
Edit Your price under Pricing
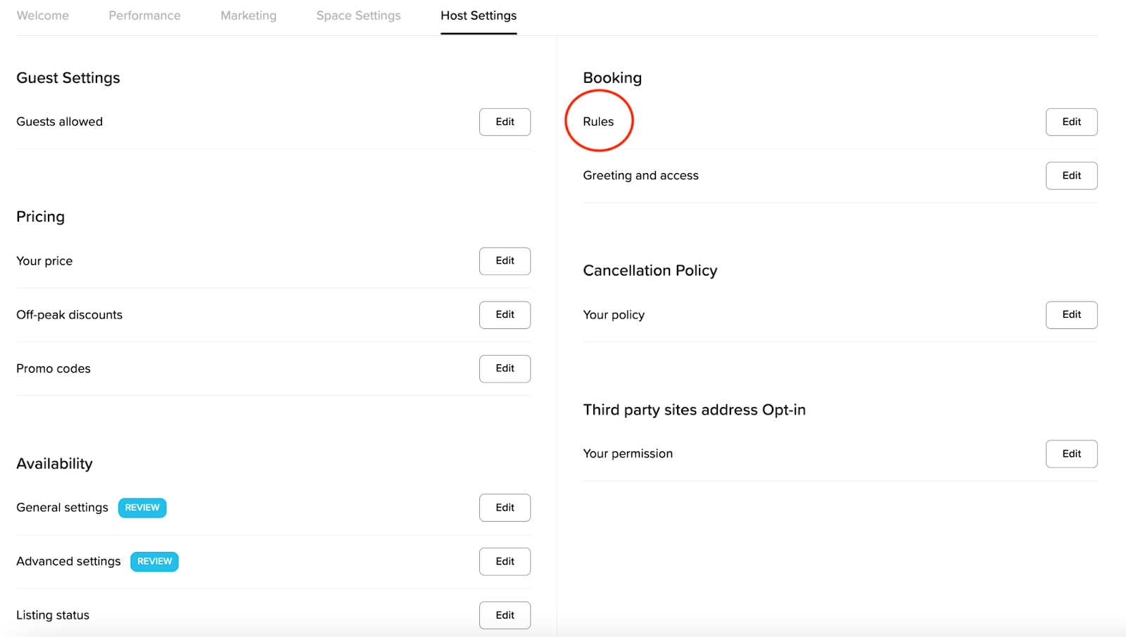pos(505,261)
